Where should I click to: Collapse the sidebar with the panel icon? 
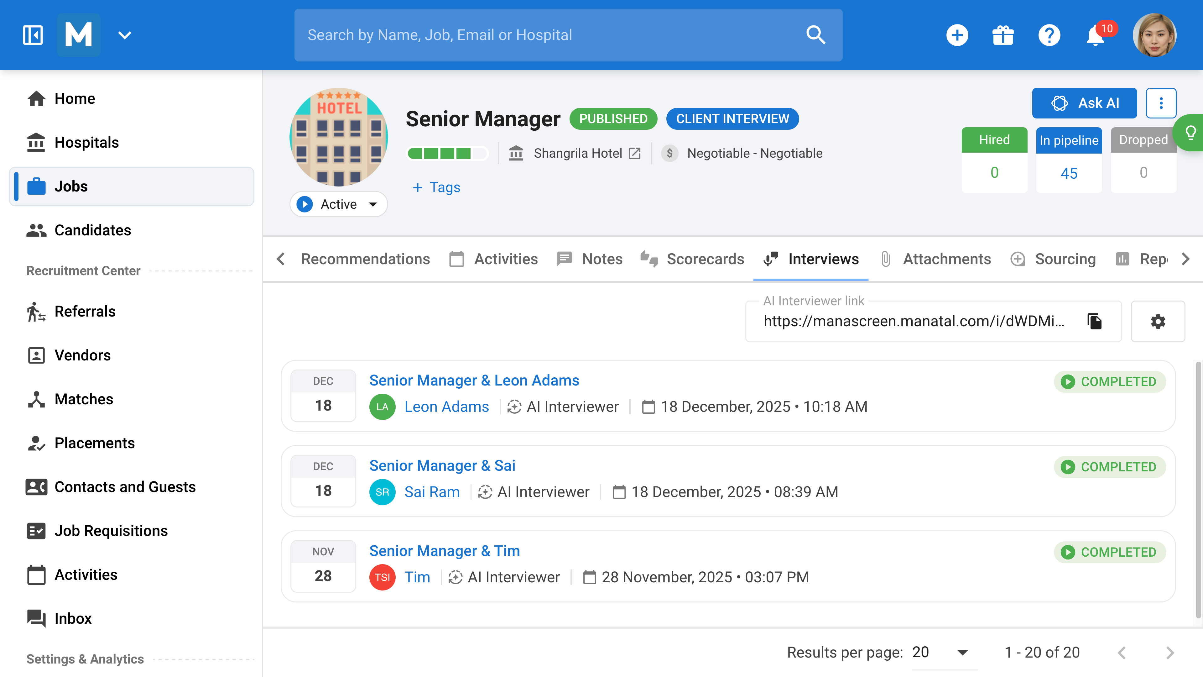(32, 34)
